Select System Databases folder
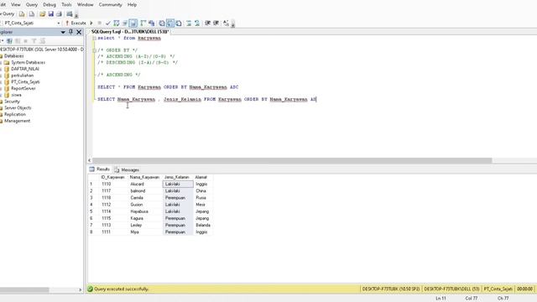 coord(28,62)
